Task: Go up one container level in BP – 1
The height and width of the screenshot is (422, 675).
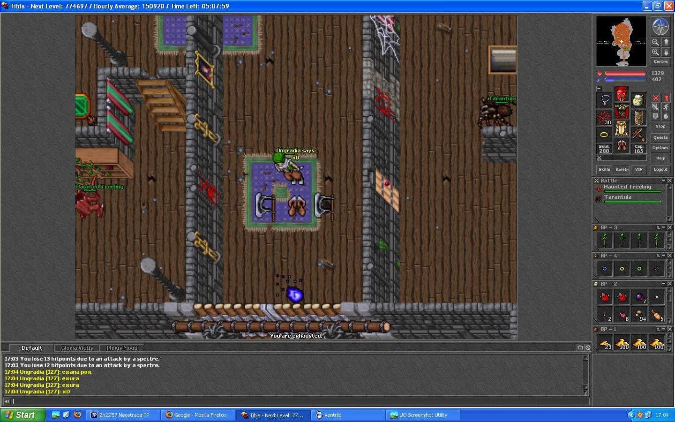Action: pyautogui.click(x=658, y=329)
